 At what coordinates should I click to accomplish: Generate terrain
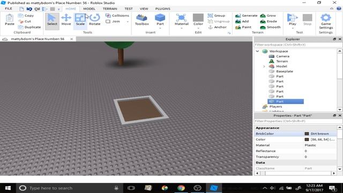click(x=247, y=16)
